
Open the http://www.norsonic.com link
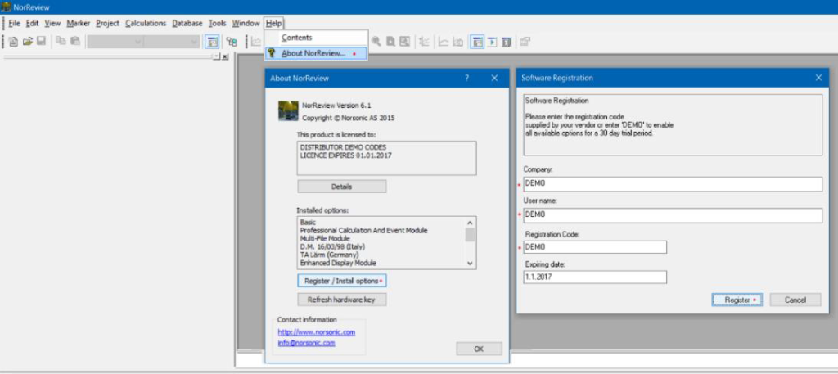click(x=317, y=332)
